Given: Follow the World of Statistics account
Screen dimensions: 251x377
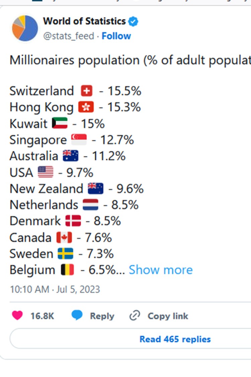Looking at the screenshot, I should [116, 36].
